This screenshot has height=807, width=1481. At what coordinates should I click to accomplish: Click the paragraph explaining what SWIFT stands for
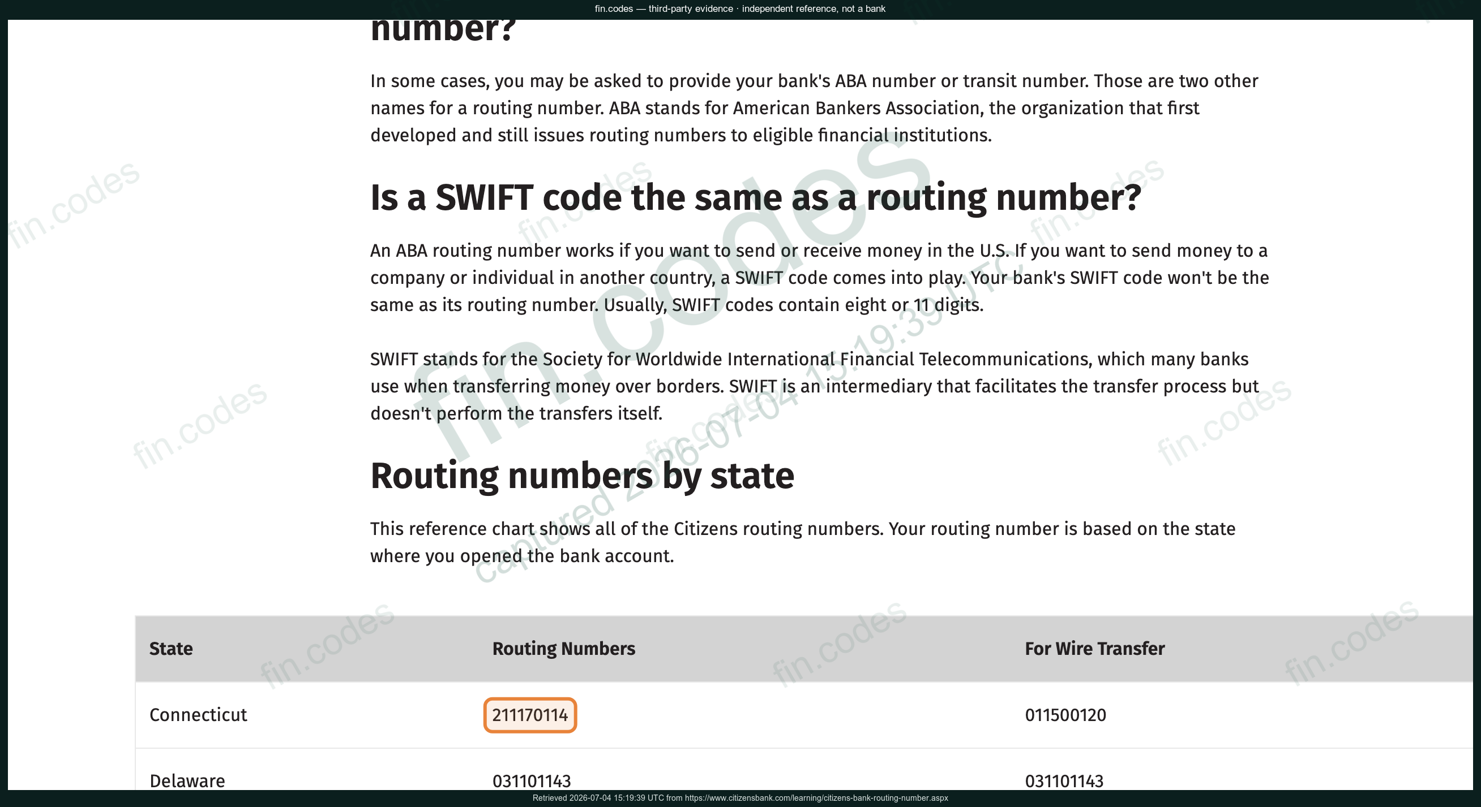815,386
